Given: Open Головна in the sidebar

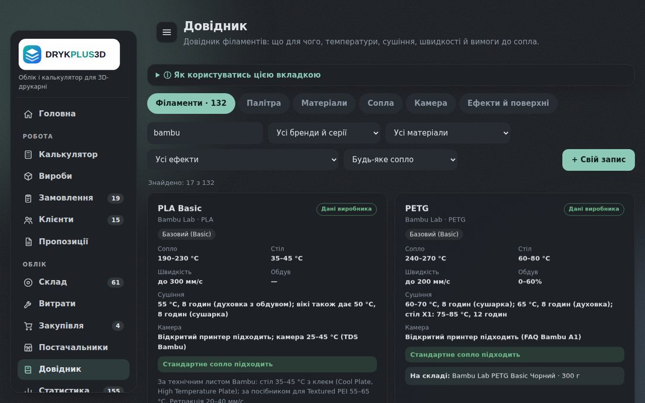Looking at the screenshot, I should [74, 114].
